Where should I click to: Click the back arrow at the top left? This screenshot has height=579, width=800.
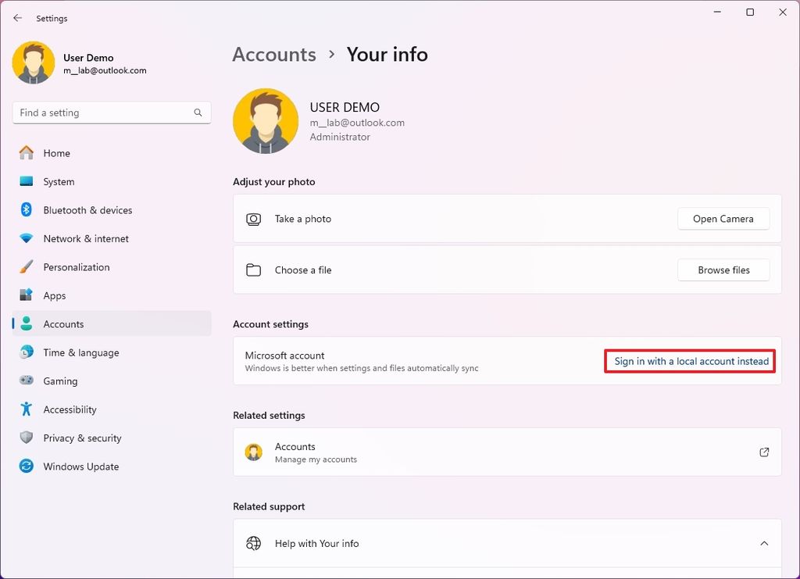point(17,17)
